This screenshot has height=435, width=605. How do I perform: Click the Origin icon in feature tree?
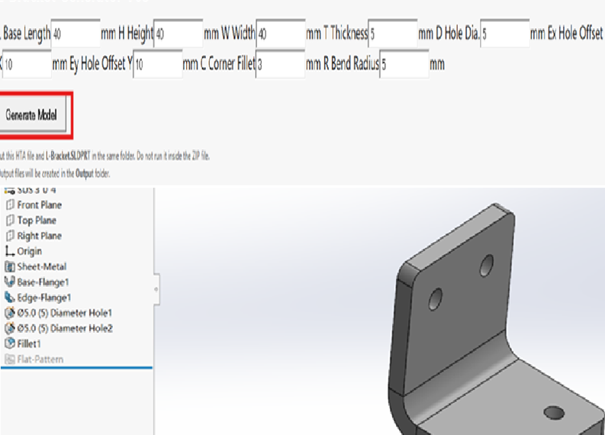[10, 251]
